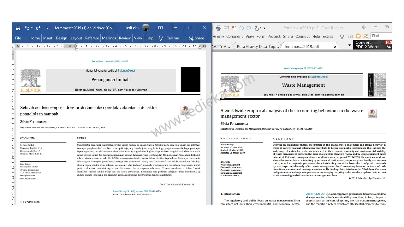This screenshot has width=404, height=227.
Task: Open the Help tab in Foxit Reader
Action: pos(316,37)
